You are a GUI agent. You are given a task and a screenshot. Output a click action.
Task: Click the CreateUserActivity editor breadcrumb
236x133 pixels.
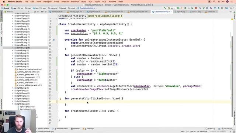tap(72, 16)
